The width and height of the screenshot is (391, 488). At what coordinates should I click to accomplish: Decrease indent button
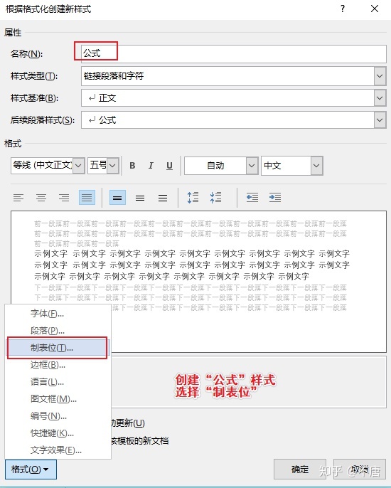(252, 197)
